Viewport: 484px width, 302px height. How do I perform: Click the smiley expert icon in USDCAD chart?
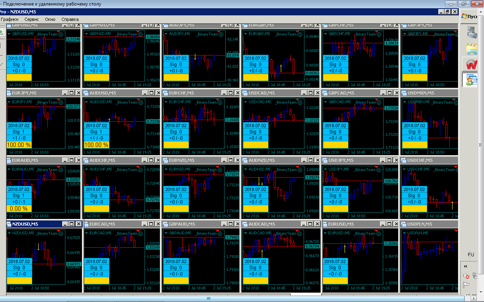coord(300,102)
